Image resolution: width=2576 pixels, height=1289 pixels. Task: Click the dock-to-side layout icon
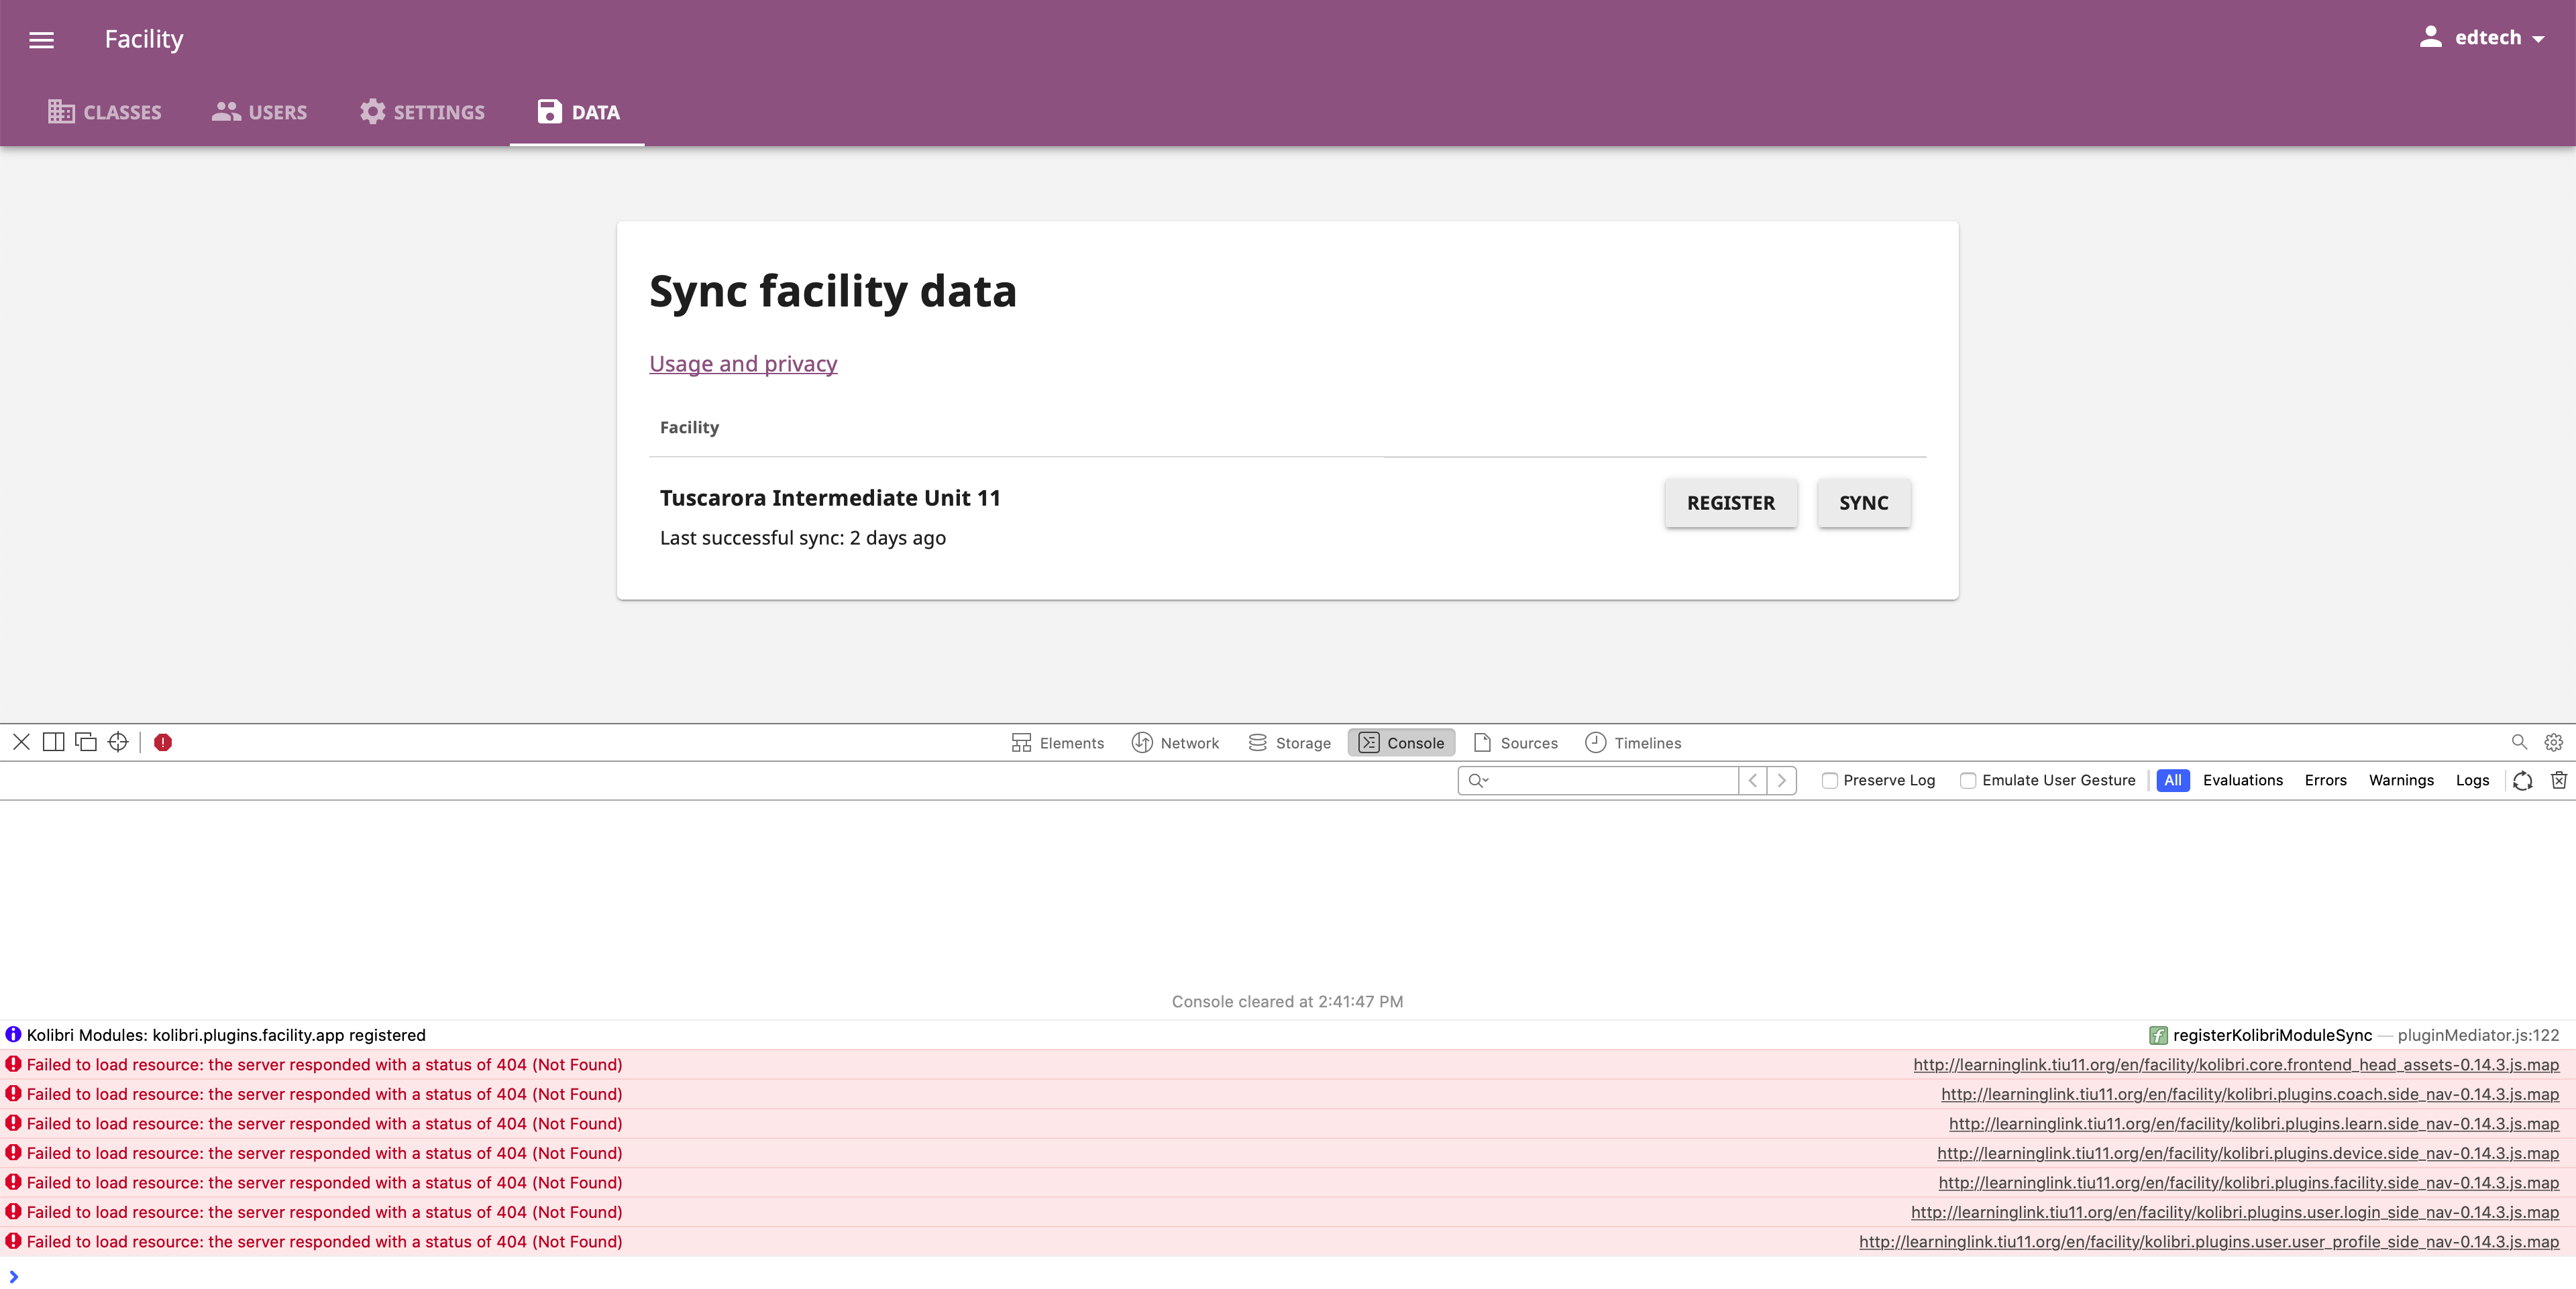(54, 742)
